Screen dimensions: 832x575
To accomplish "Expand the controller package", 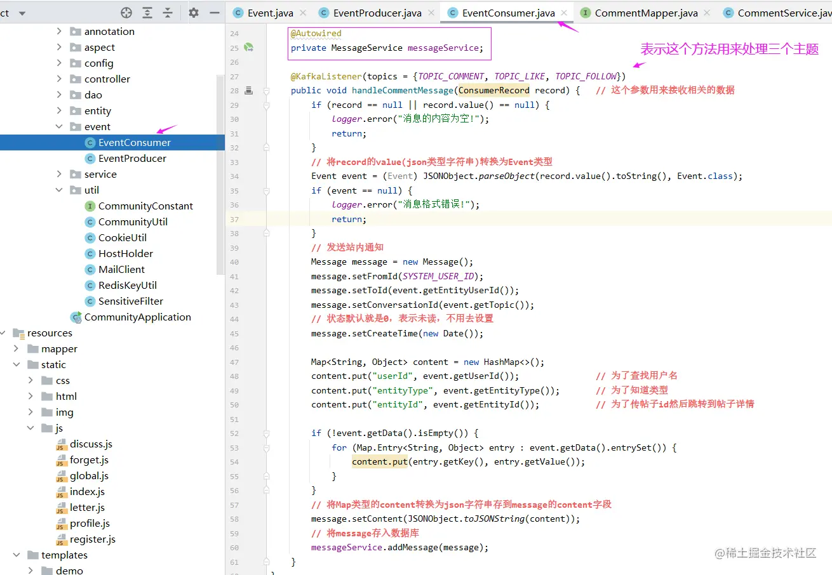I will click(x=59, y=79).
